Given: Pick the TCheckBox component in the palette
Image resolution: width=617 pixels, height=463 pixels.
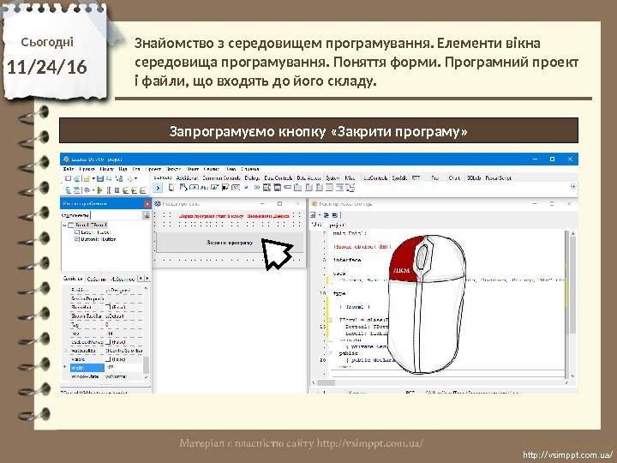Looking at the screenshot, I should [x=246, y=188].
